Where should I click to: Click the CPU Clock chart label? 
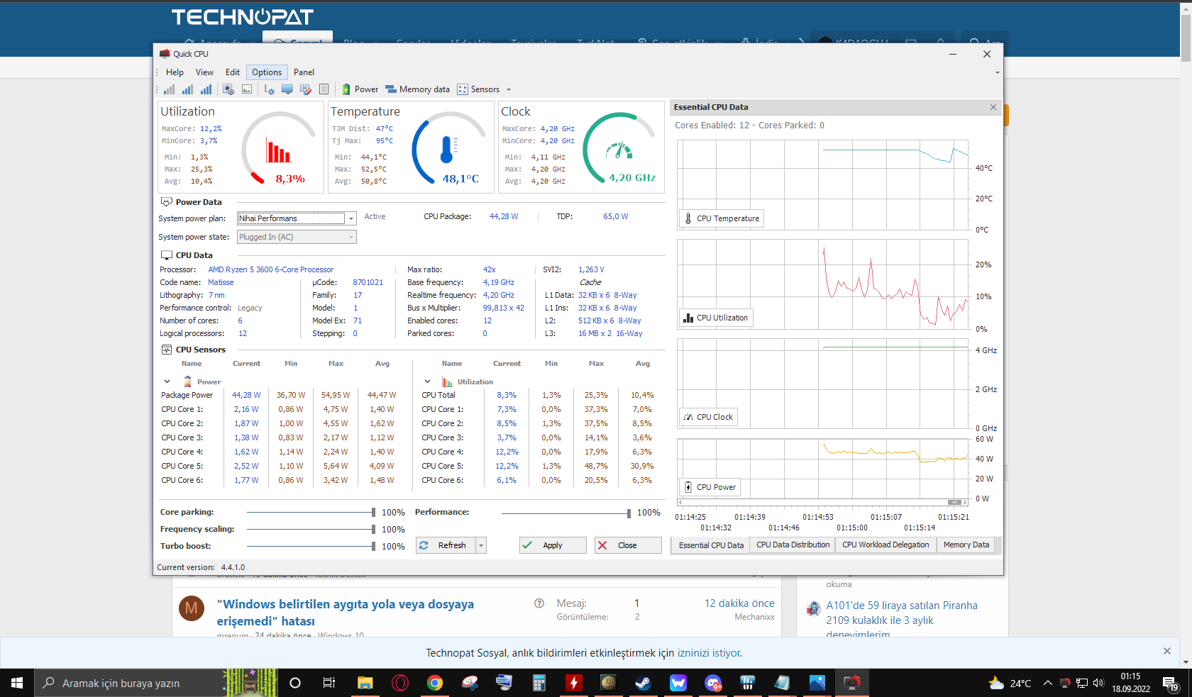coord(709,417)
